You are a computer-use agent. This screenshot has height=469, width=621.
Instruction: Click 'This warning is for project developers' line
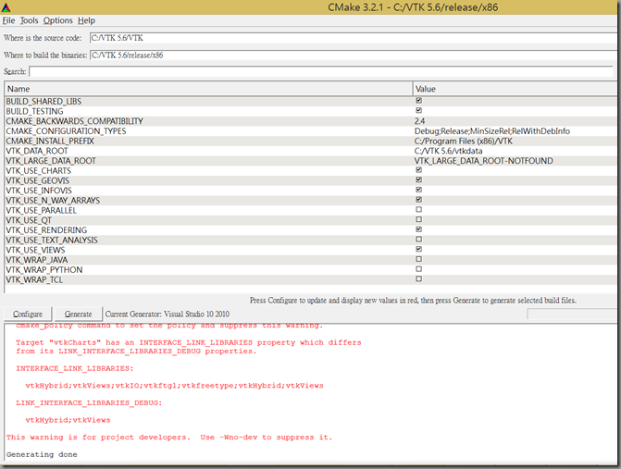(169, 438)
